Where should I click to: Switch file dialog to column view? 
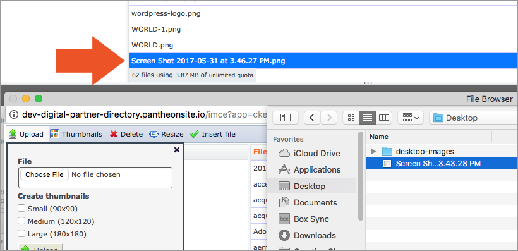(383, 118)
